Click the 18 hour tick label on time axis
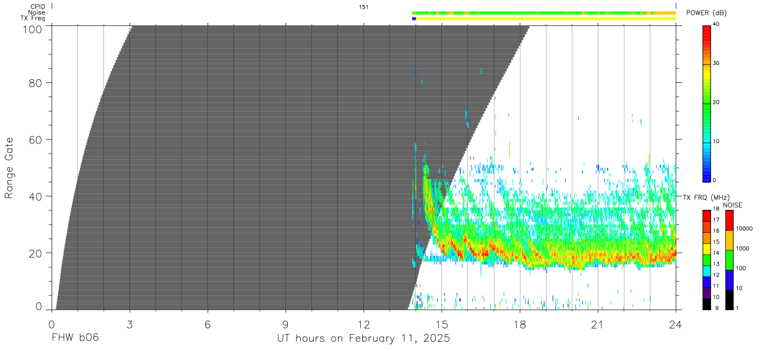The width and height of the screenshot is (760, 351). tap(519, 324)
